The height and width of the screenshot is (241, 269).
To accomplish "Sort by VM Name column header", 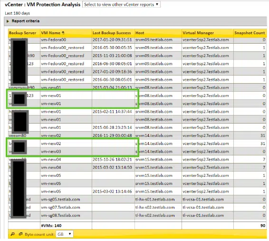I will [50, 33].
